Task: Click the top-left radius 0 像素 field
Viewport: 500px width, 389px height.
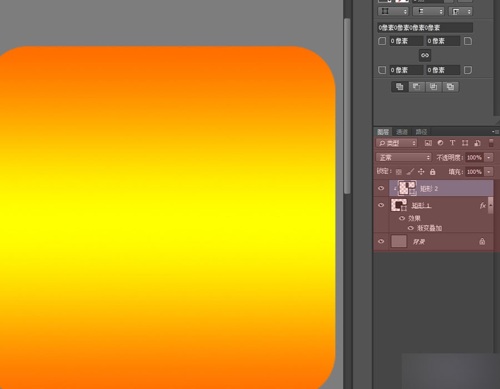Action: point(406,41)
